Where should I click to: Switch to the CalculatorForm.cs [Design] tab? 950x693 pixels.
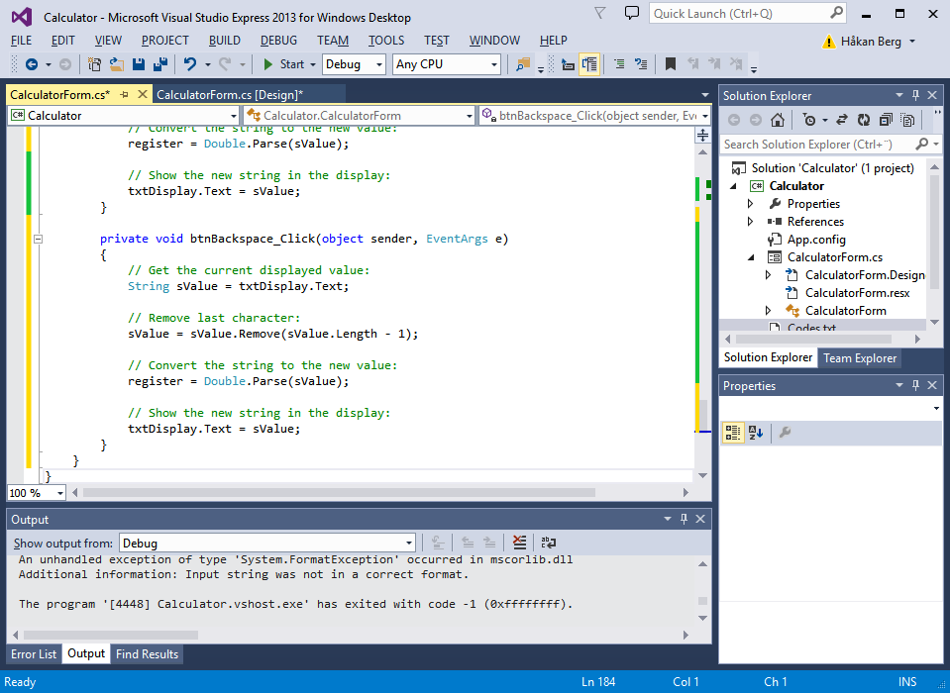pyautogui.click(x=230, y=95)
